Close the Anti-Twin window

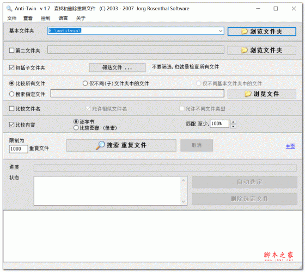(294, 9)
